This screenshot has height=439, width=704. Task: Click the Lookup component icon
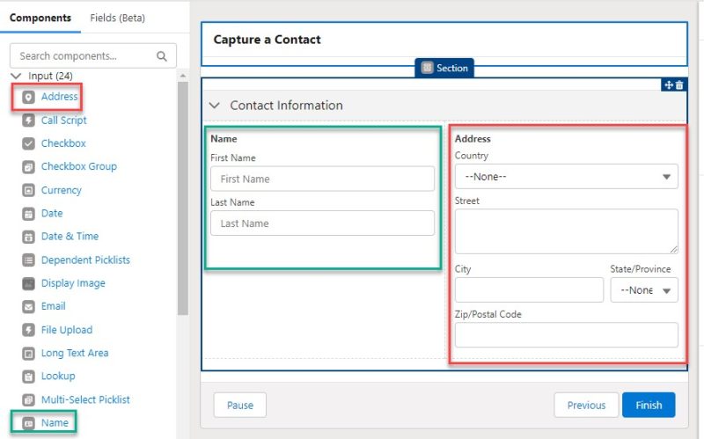point(27,377)
